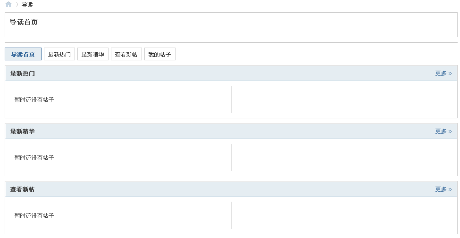The width and height of the screenshot is (460, 238).
Task: Click 更多 » in 最新热门 section
Action: click(443, 73)
